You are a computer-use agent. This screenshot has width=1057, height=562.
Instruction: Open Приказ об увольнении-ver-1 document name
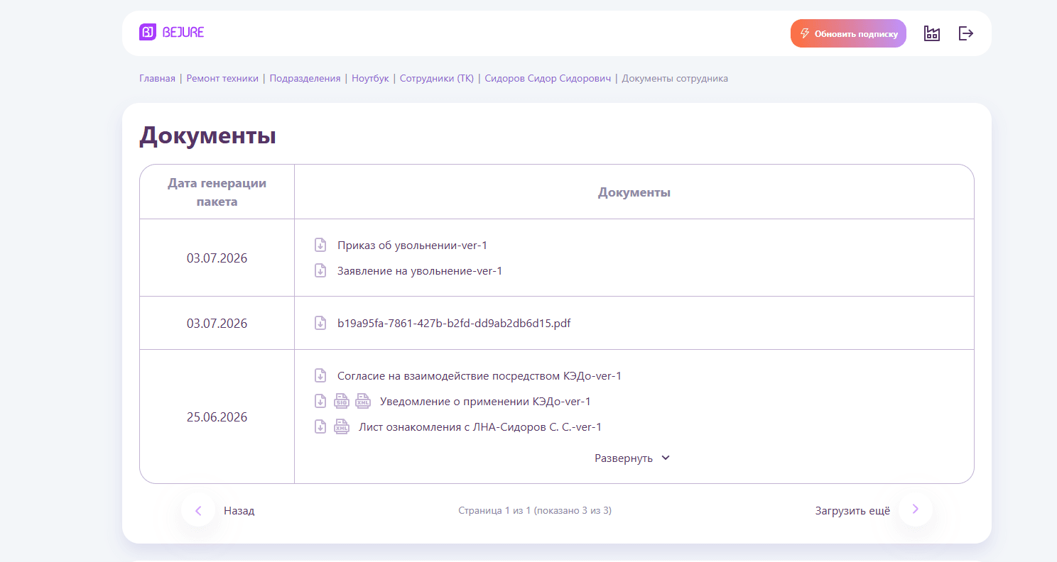click(412, 246)
